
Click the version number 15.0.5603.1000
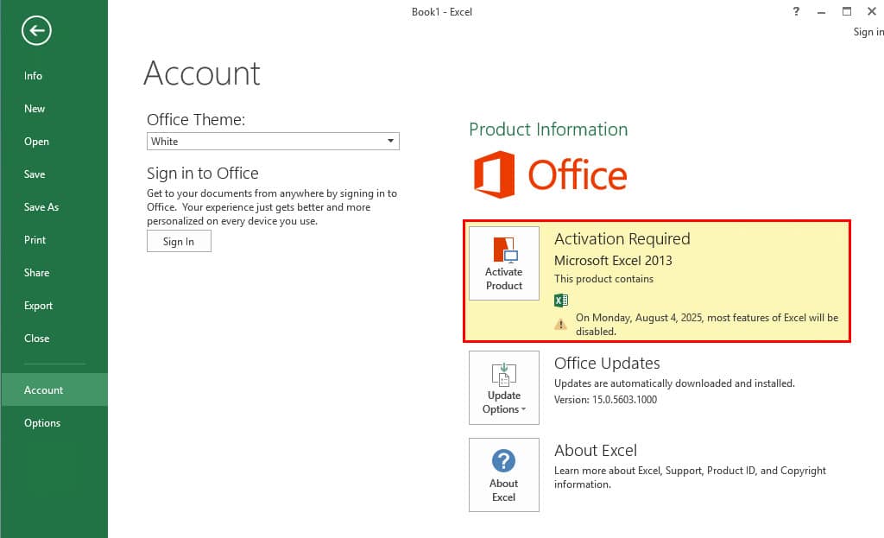624,399
